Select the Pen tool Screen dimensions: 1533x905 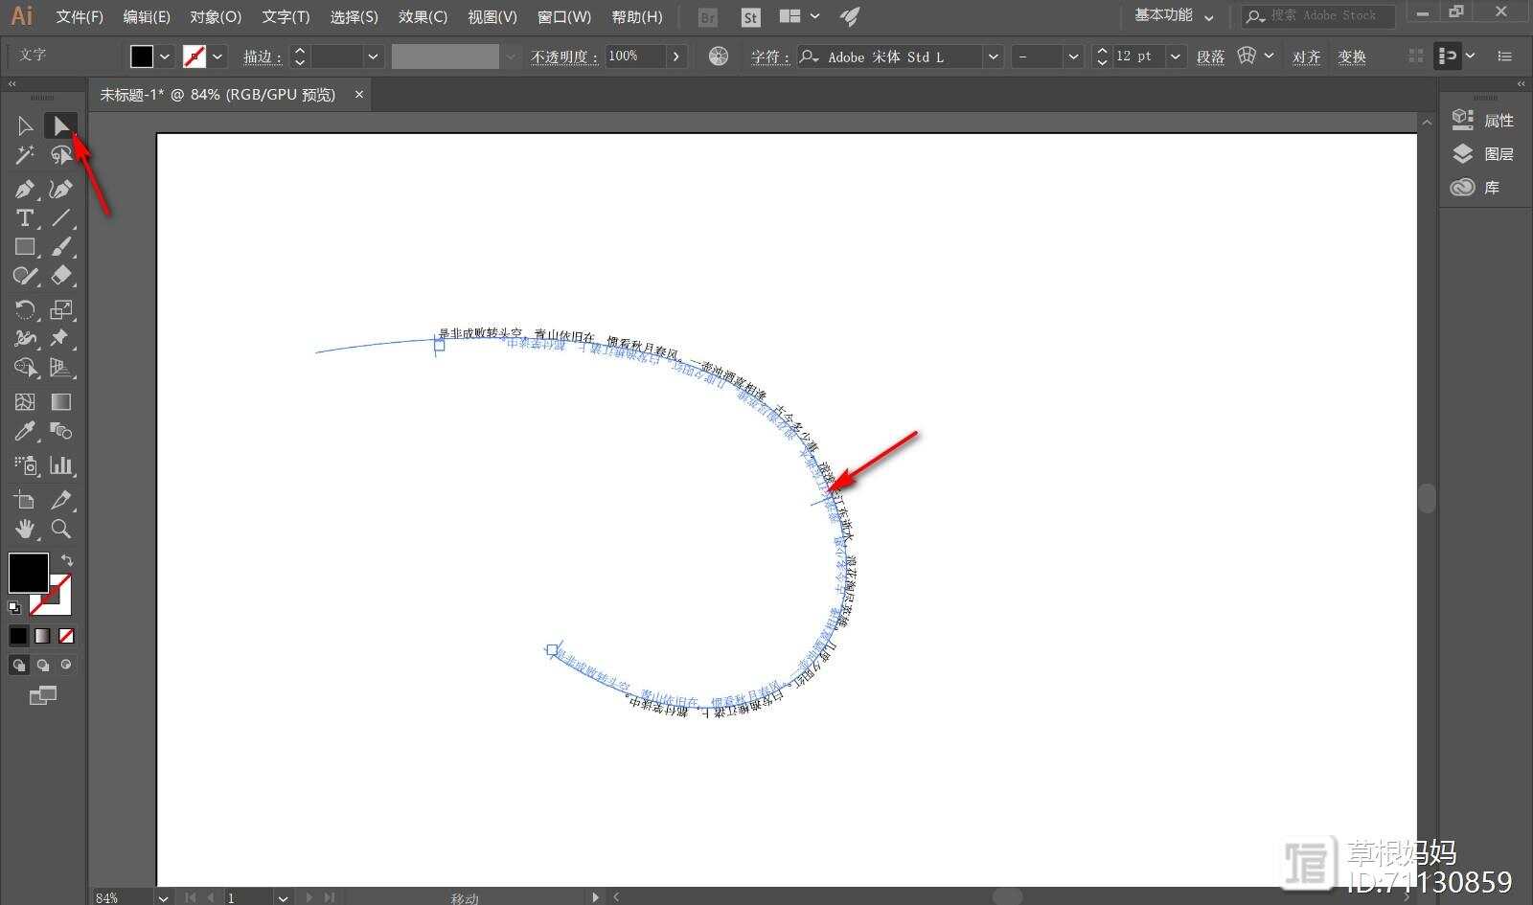(x=25, y=190)
